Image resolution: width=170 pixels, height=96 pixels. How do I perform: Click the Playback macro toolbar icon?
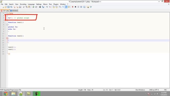click(78, 7)
